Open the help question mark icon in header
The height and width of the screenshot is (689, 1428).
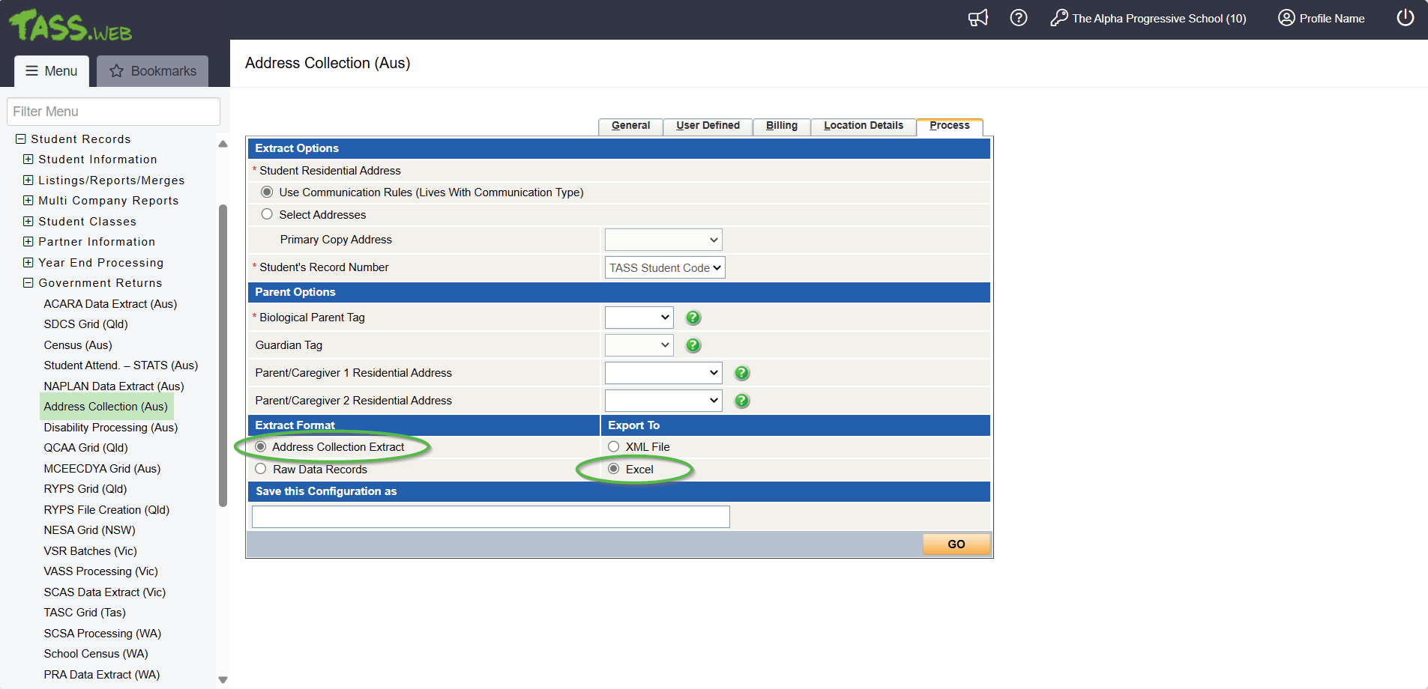(x=1018, y=18)
